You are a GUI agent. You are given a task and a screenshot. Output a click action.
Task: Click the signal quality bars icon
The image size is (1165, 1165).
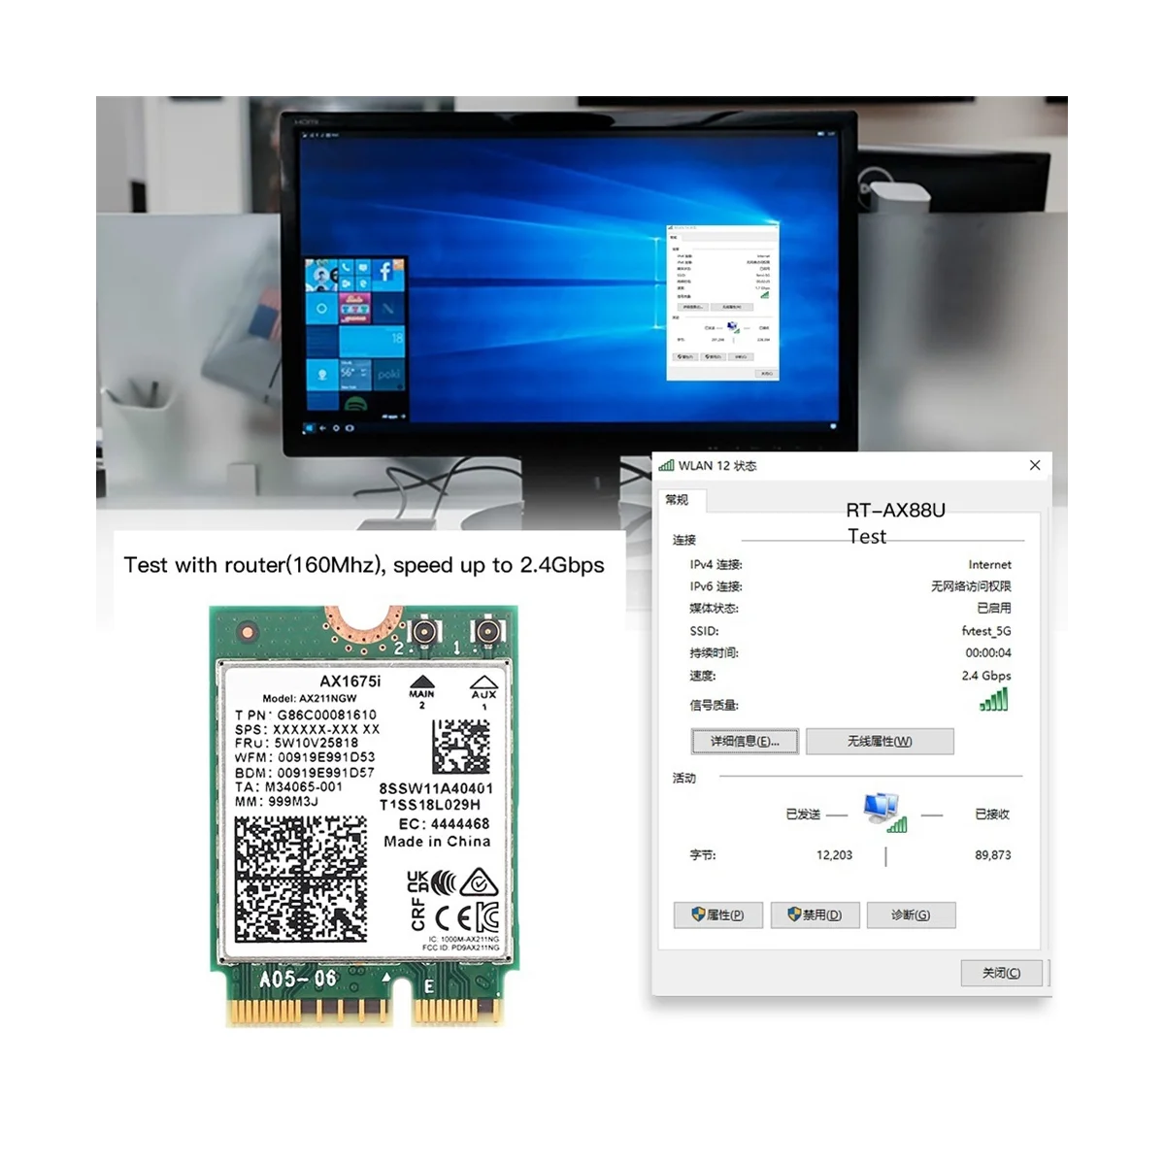(x=994, y=700)
